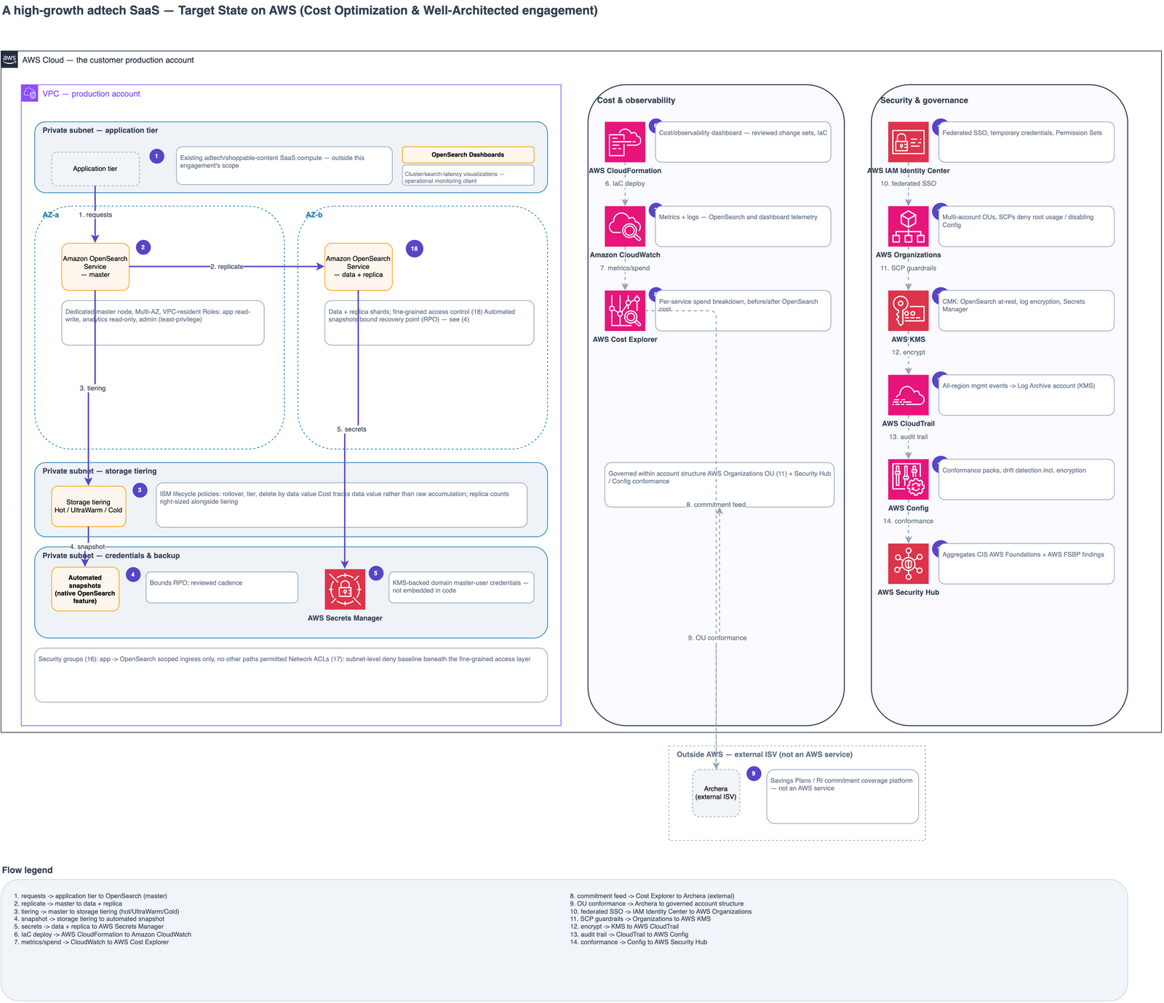Image resolution: width=1164 pixels, height=1003 pixels.
Task: Click the '7. metrics/spend' edge label
Action: 625,268
